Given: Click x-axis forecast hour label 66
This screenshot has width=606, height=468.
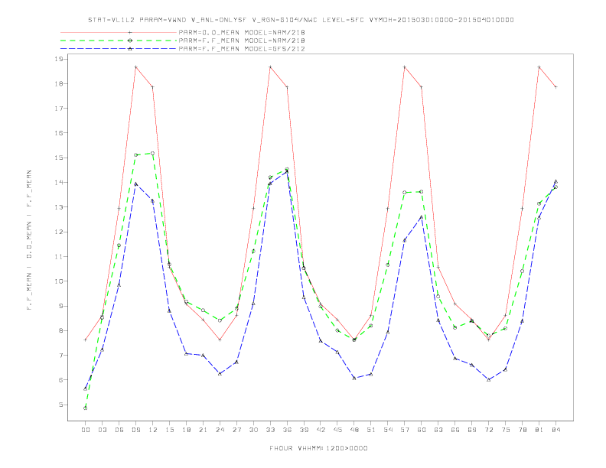Looking at the screenshot, I should tap(455, 430).
